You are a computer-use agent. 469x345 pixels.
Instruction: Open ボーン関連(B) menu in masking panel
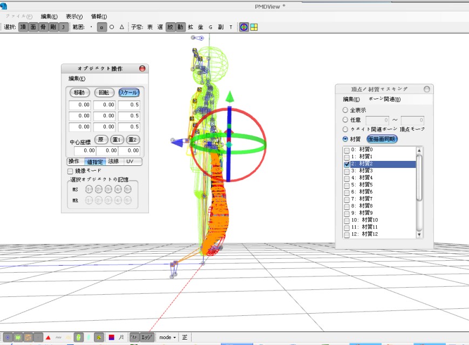(x=384, y=99)
